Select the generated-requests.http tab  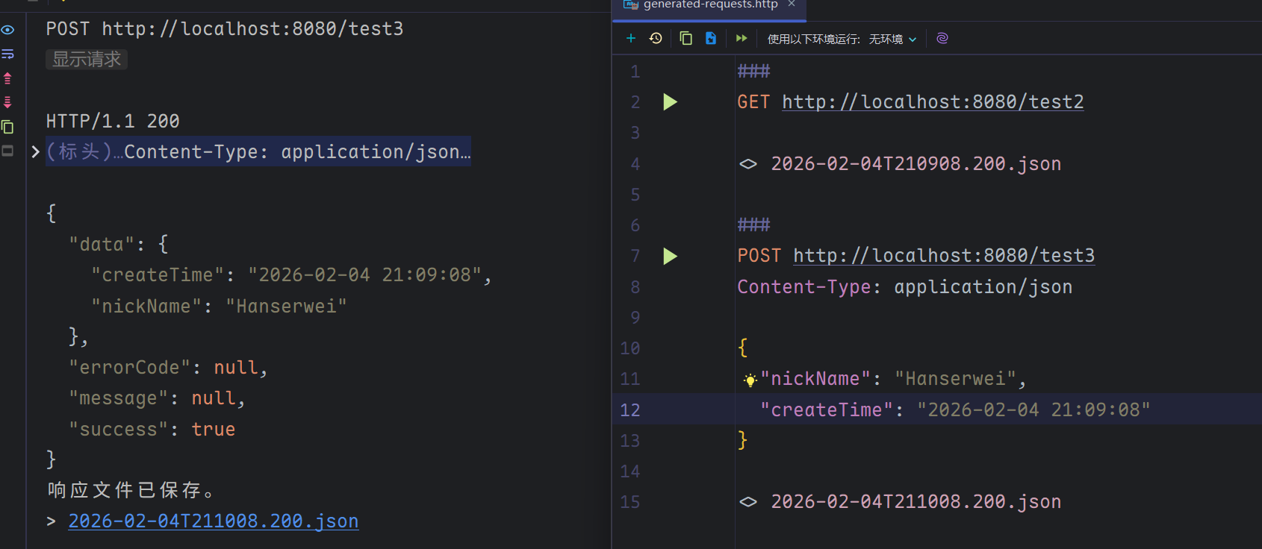(709, 4)
